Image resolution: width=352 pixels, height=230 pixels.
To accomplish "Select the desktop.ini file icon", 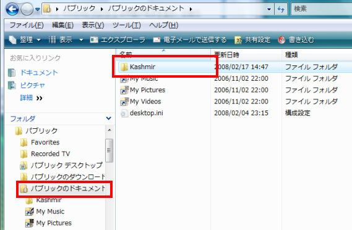I will coord(124,113).
